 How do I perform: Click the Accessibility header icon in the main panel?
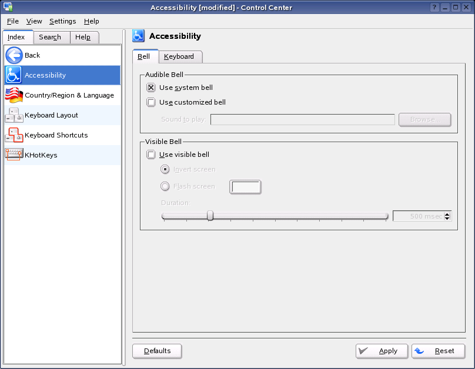138,36
